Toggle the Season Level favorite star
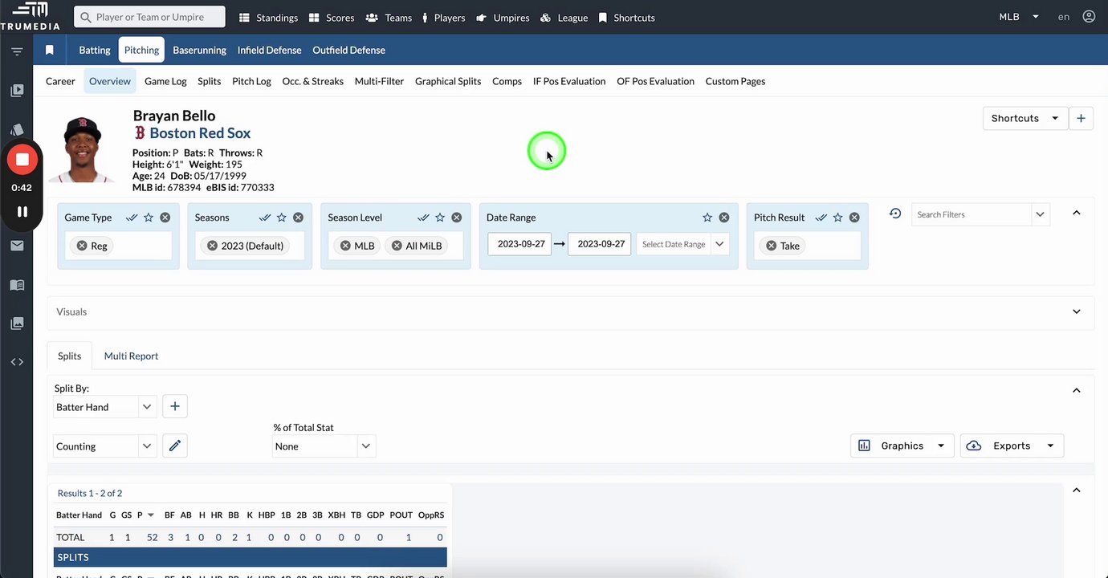The height and width of the screenshot is (578, 1108). 440,218
